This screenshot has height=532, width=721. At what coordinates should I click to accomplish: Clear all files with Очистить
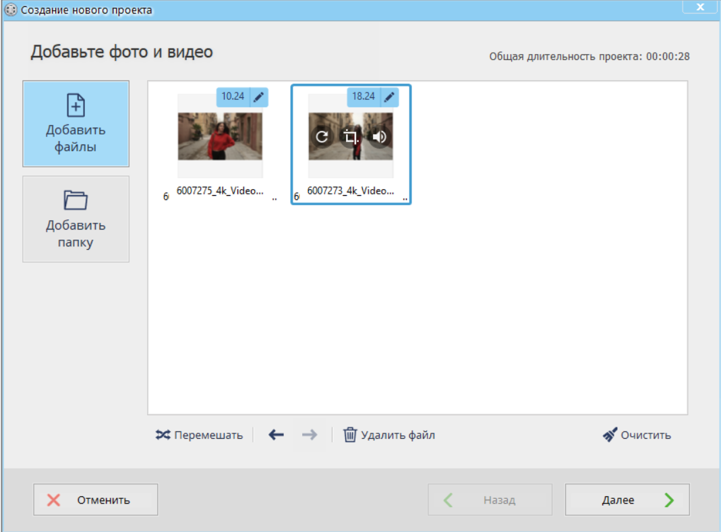pyautogui.click(x=637, y=435)
